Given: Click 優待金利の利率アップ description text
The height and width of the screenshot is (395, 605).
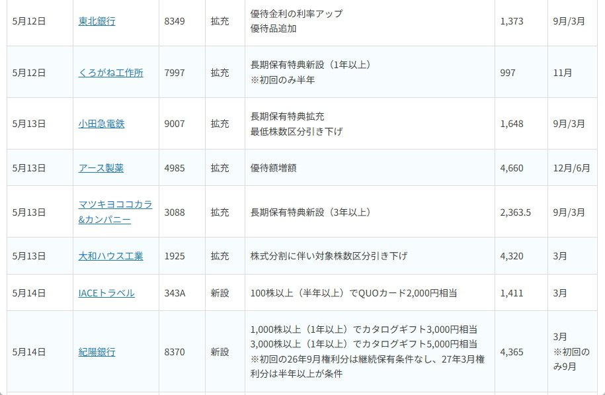Looking at the screenshot, I should (x=296, y=13).
